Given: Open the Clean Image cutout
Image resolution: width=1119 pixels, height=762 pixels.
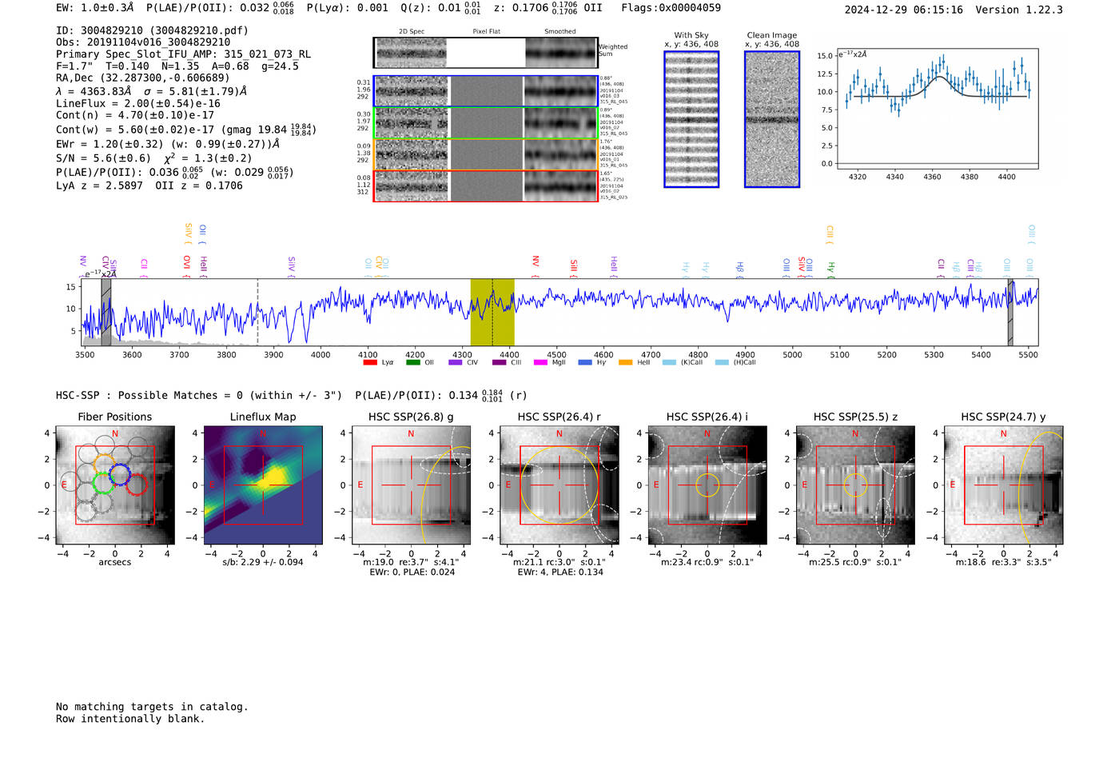Looking at the screenshot, I should coord(772,119).
